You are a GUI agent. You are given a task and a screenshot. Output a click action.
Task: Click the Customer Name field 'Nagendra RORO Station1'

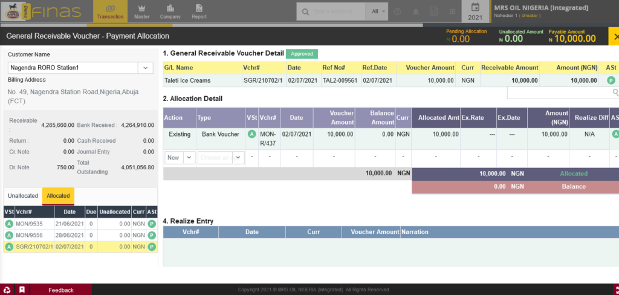[73, 68]
